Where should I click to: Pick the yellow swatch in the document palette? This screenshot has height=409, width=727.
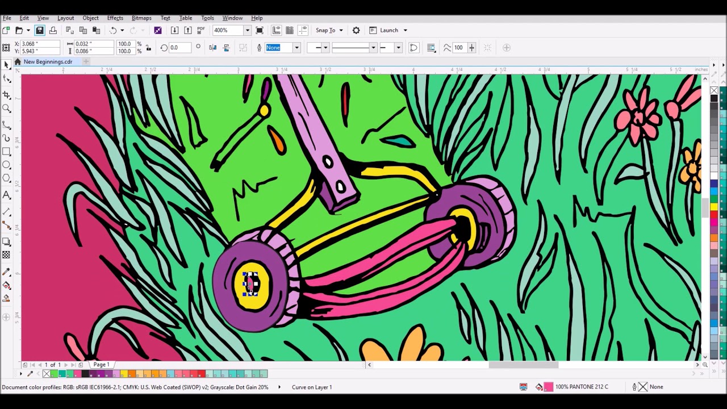[124, 373]
